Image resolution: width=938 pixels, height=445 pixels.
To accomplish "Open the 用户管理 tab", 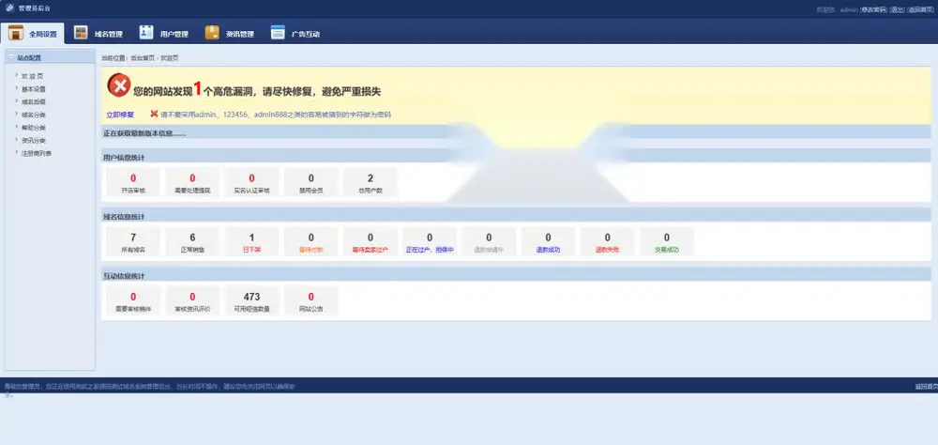I will 164,34.
